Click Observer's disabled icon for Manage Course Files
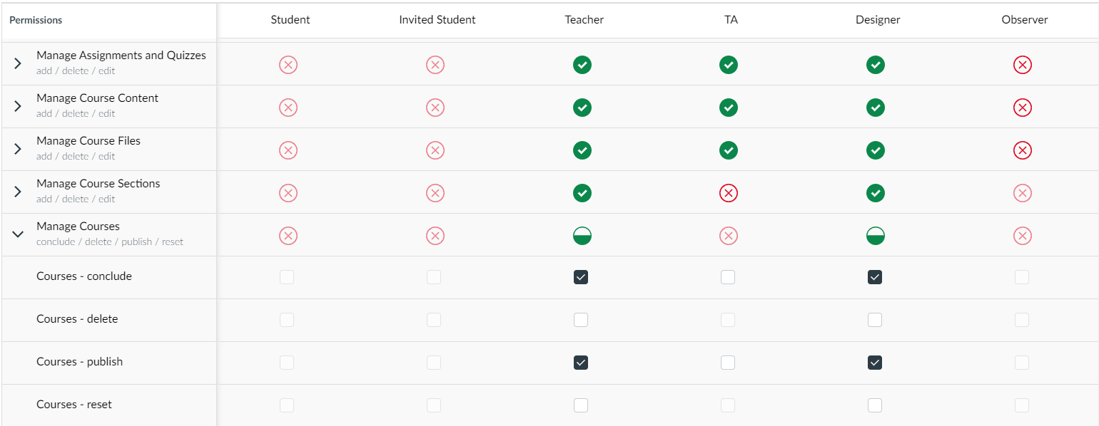Viewport: 1099px width, 426px height. [x=1023, y=150]
